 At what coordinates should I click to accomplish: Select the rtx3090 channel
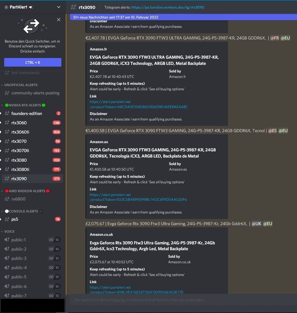[x=33, y=179]
